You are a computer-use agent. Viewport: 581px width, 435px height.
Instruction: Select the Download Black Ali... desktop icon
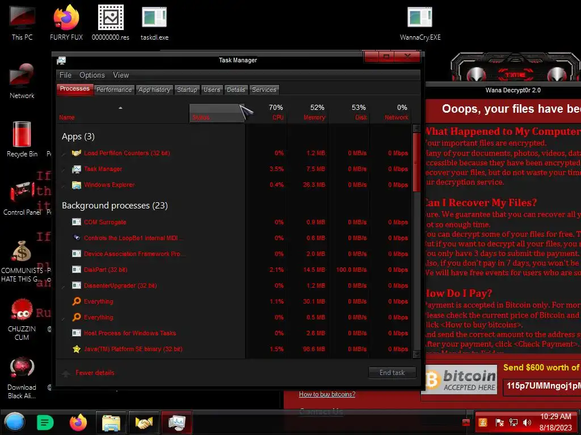pos(22,378)
